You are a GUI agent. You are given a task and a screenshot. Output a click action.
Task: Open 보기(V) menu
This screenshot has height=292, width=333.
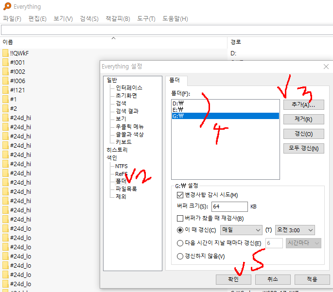coord(63,18)
